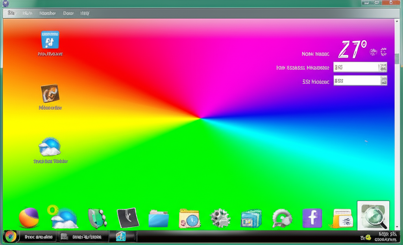Open the Facebook app from the dock
The width and height of the screenshot is (403, 245).
tap(312, 218)
